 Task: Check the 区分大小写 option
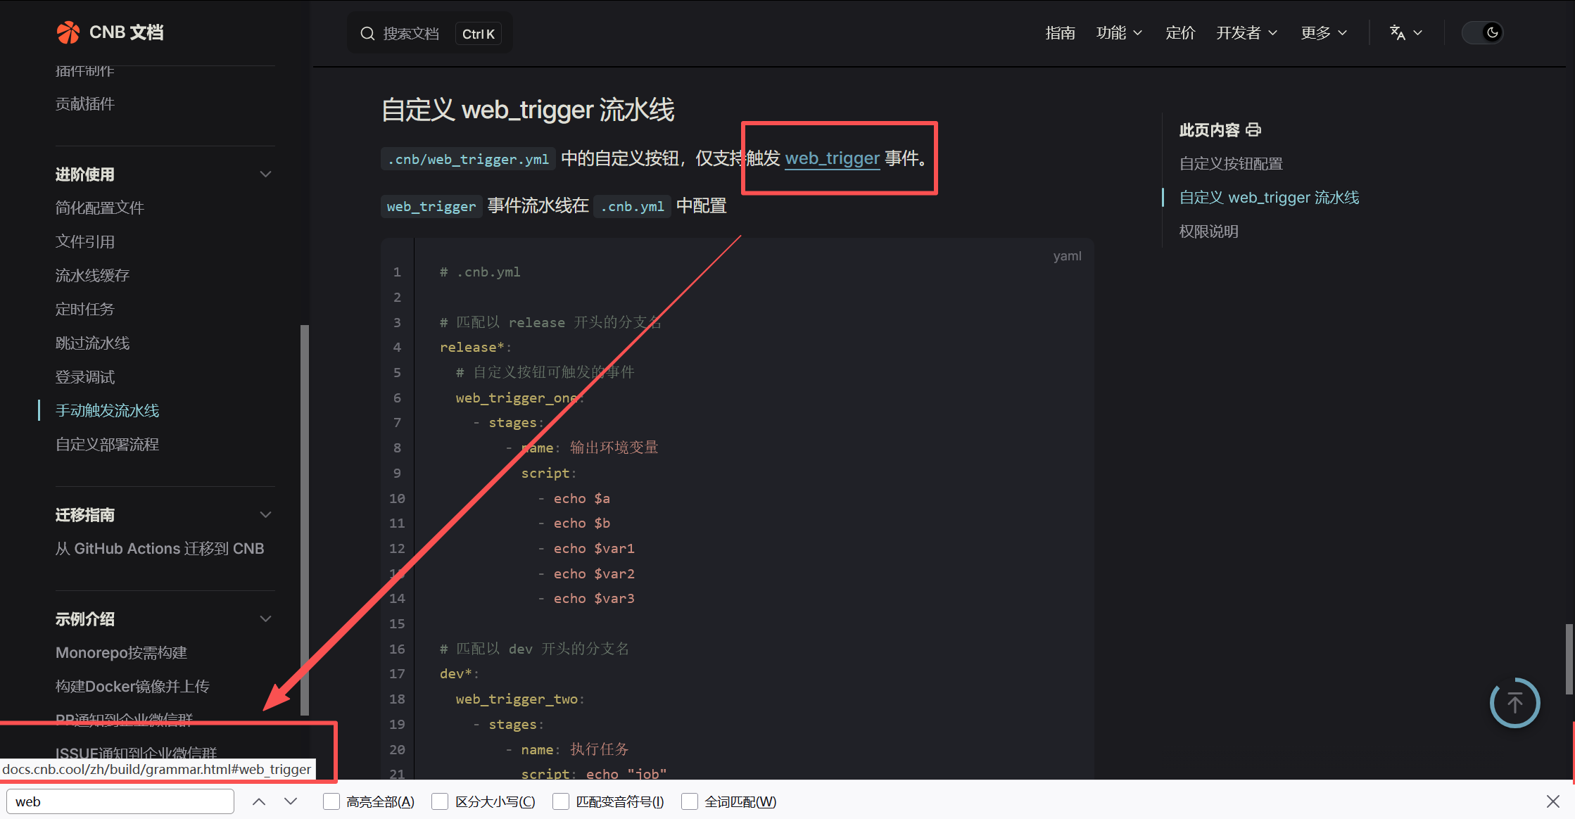(440, 801)
